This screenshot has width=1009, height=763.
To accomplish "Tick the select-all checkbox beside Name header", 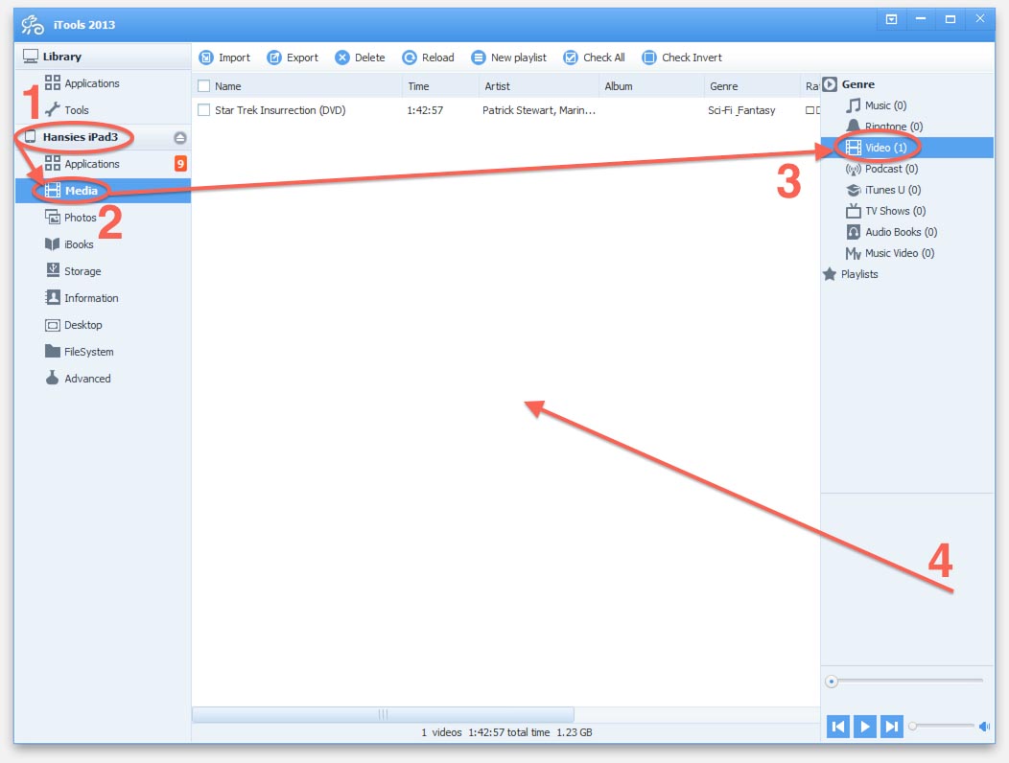I will 204,86.
